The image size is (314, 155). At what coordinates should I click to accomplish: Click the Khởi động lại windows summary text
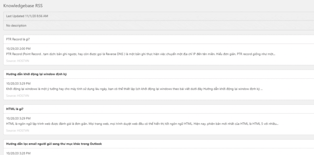click(x=134, y=89)
